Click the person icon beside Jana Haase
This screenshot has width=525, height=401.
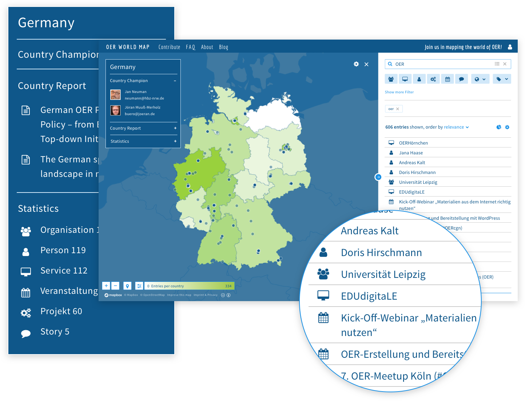[391, 153]
